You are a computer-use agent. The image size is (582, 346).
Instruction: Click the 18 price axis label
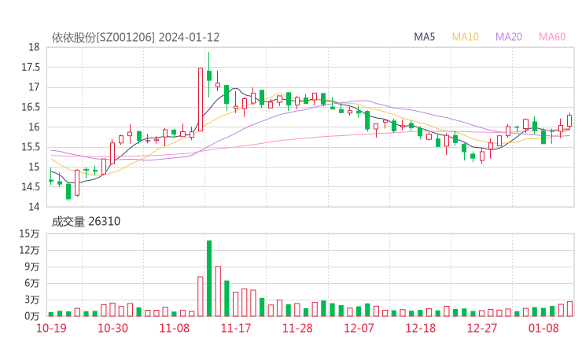click(34, 47)
